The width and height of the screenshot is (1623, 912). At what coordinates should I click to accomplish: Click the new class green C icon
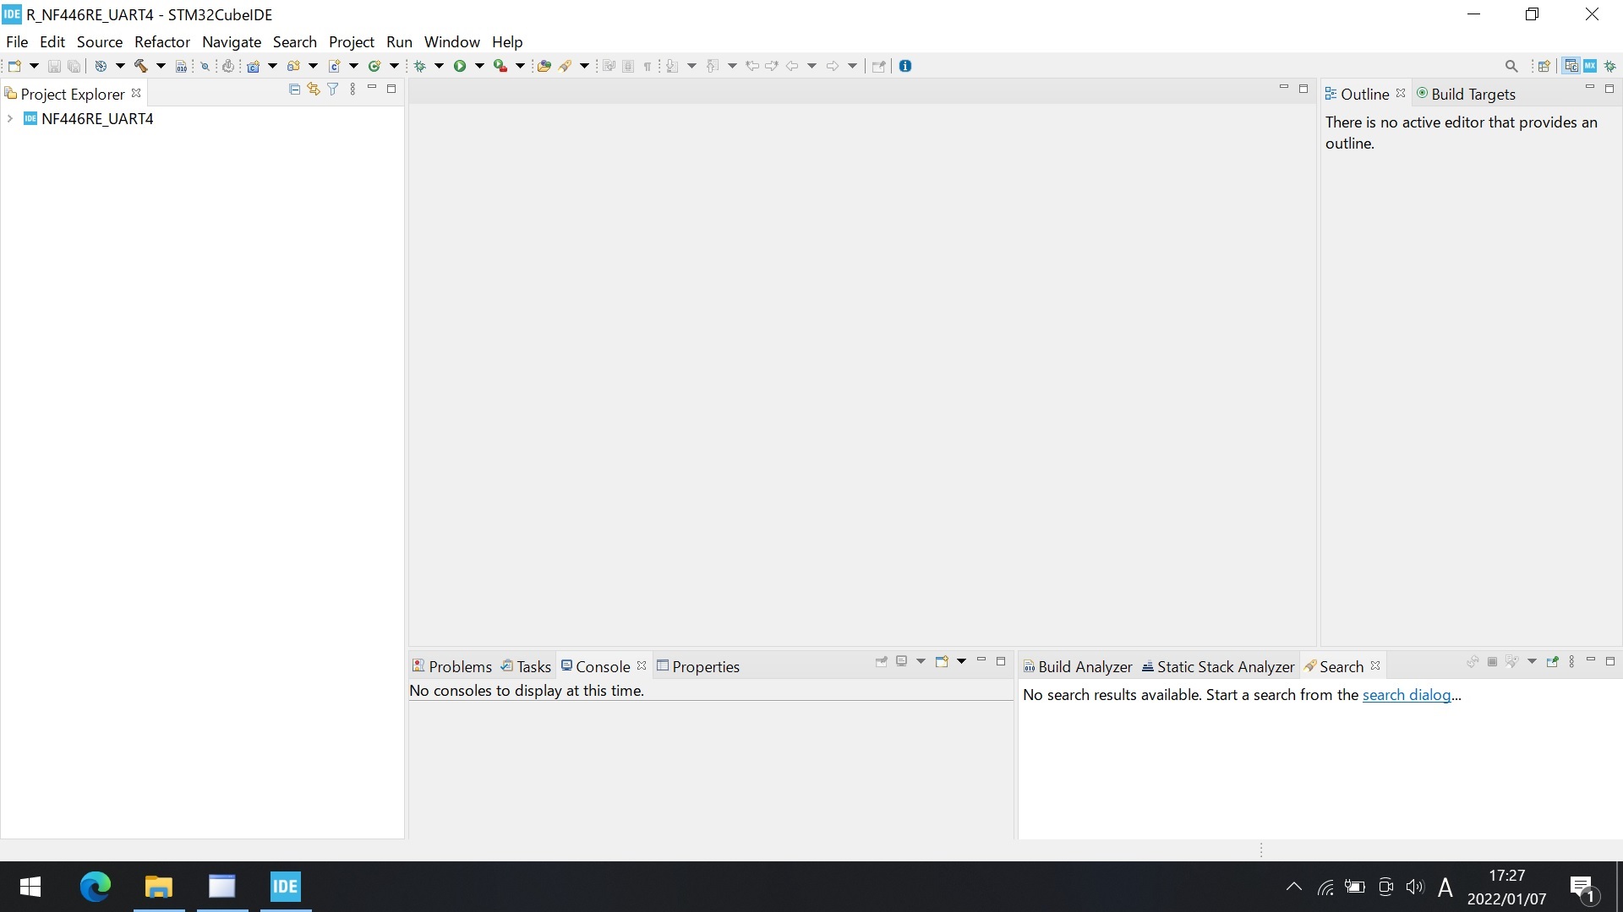tap(374, 66)
